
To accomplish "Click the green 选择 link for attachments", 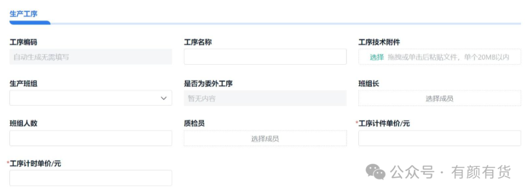I will pyautogui.click(x=377, y=57).
